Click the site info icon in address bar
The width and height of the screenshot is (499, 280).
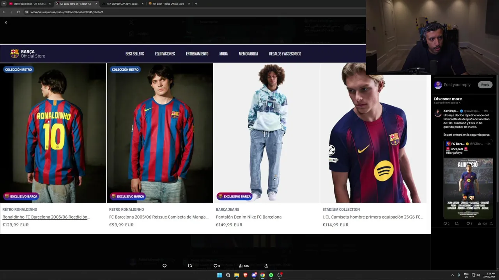coord(27,12)
